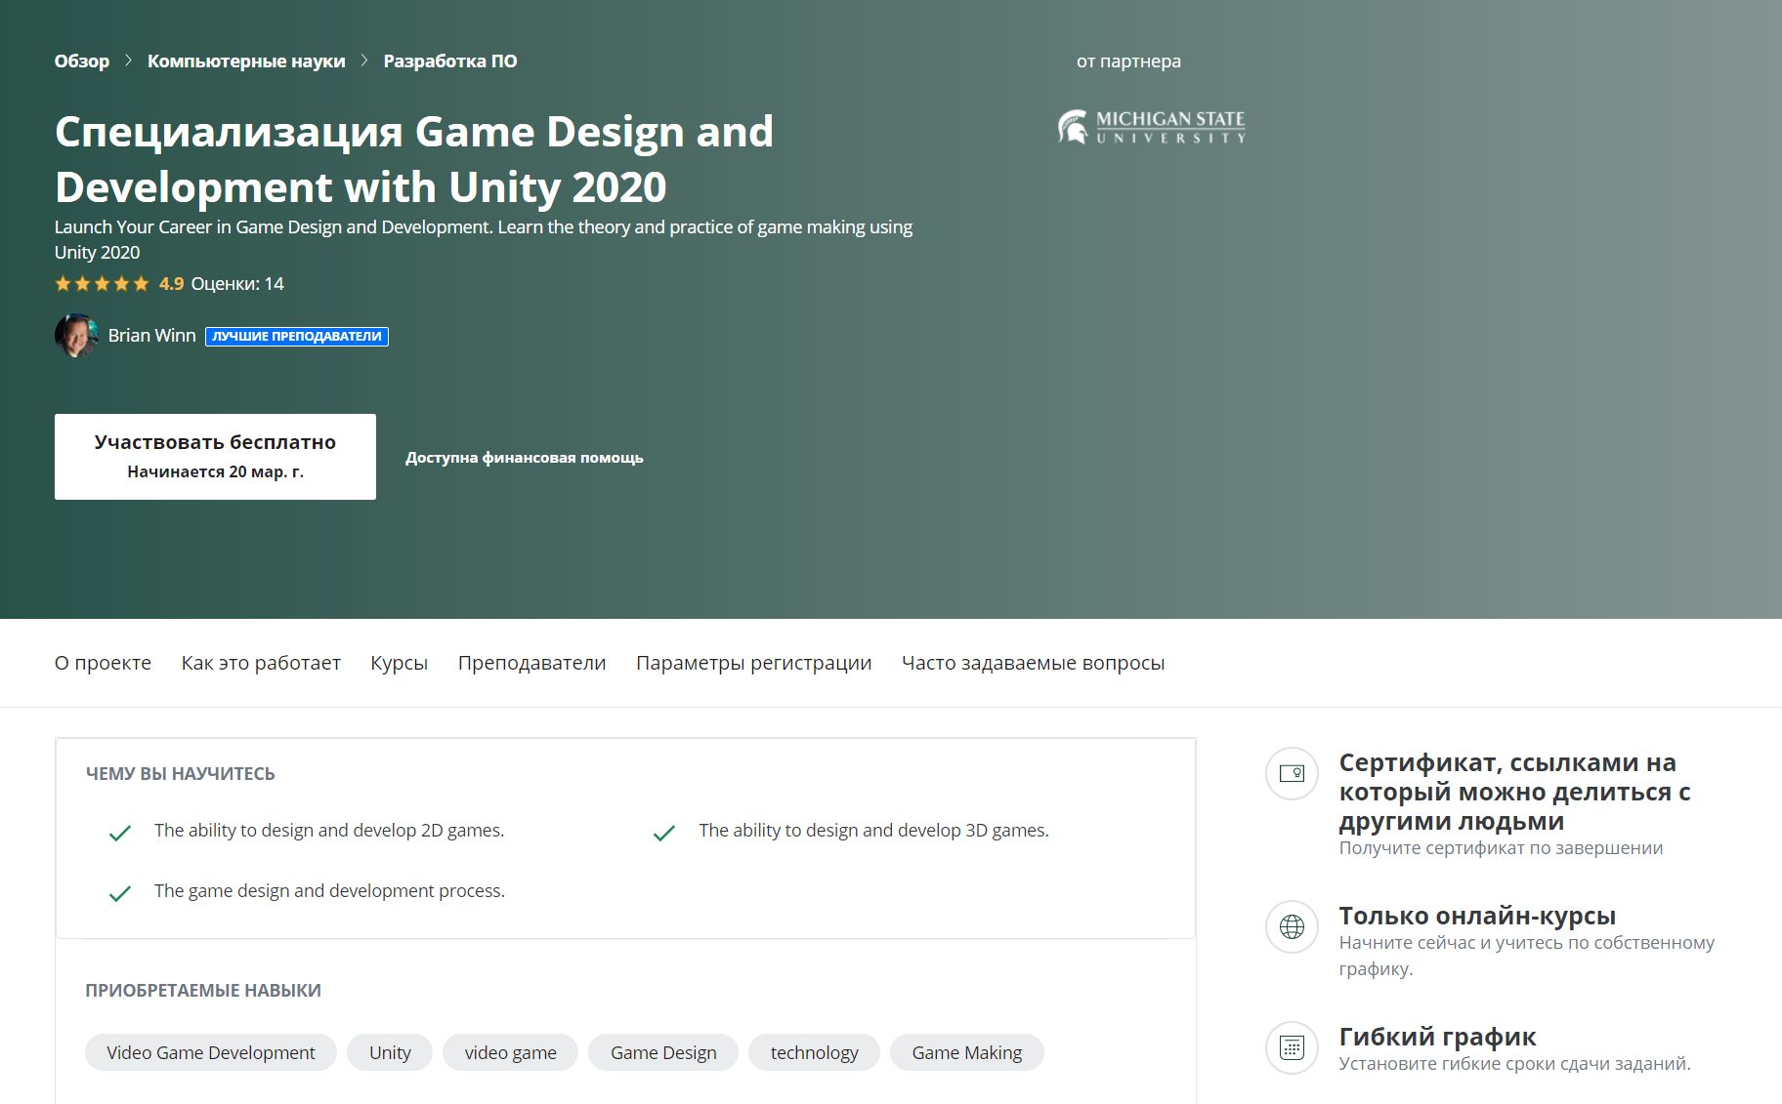Click 'Начните сейчас и учитесь' description text
Screen dimensions: 1782x1104
[x=1526, y=956]
